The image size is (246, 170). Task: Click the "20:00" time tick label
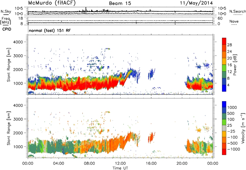coord(182,164)
